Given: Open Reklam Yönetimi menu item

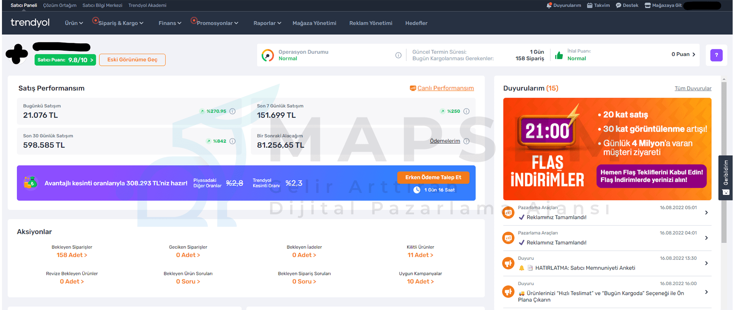Looking at the screenshot, I should tap(371, 23).
